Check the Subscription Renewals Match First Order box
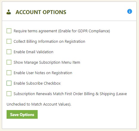The height and width of the screenshot is (131, 139). 9,94
